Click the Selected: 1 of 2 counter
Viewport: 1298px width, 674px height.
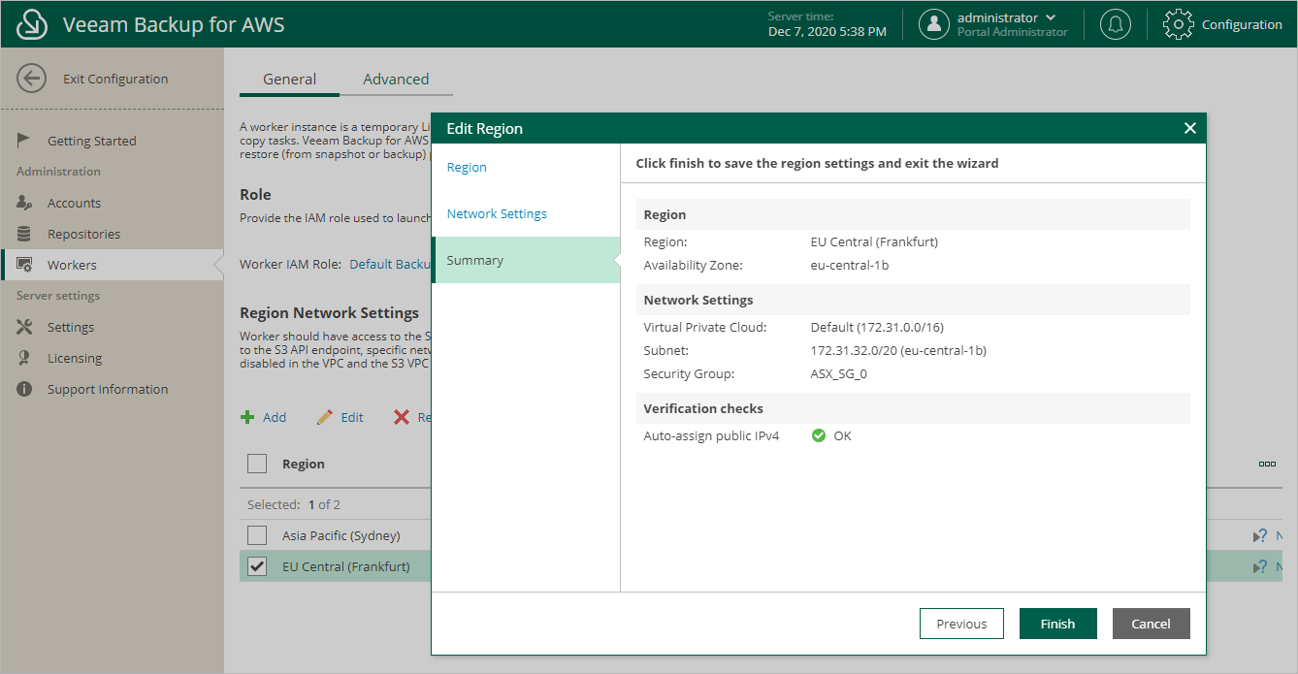click(294, 504)
